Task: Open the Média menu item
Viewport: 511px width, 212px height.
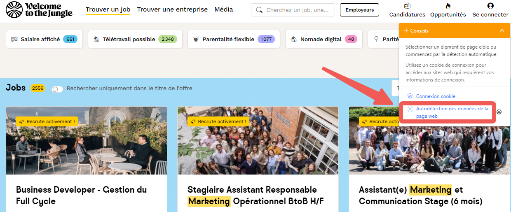Action: click(x=224, y=9)
